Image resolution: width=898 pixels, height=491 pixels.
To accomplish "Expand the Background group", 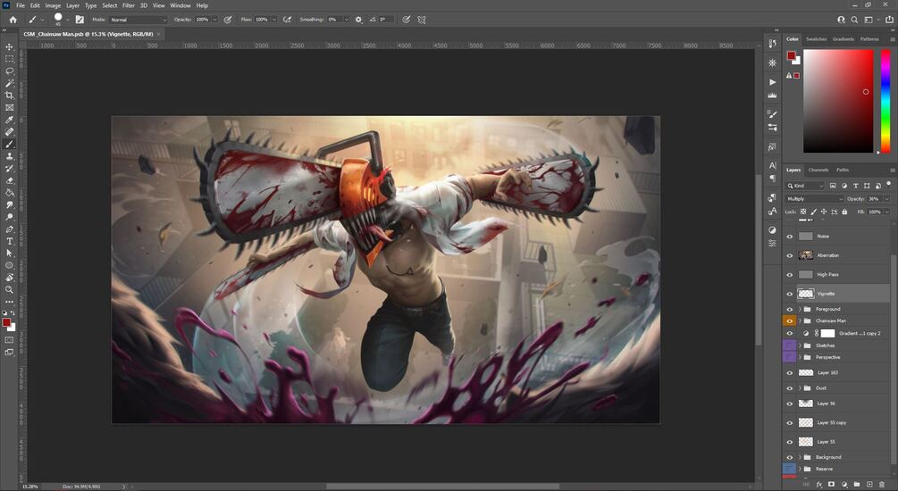I will click(x=800, y=457).
